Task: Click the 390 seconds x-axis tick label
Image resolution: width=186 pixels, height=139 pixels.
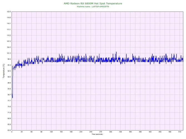Action: coord(140,132)
